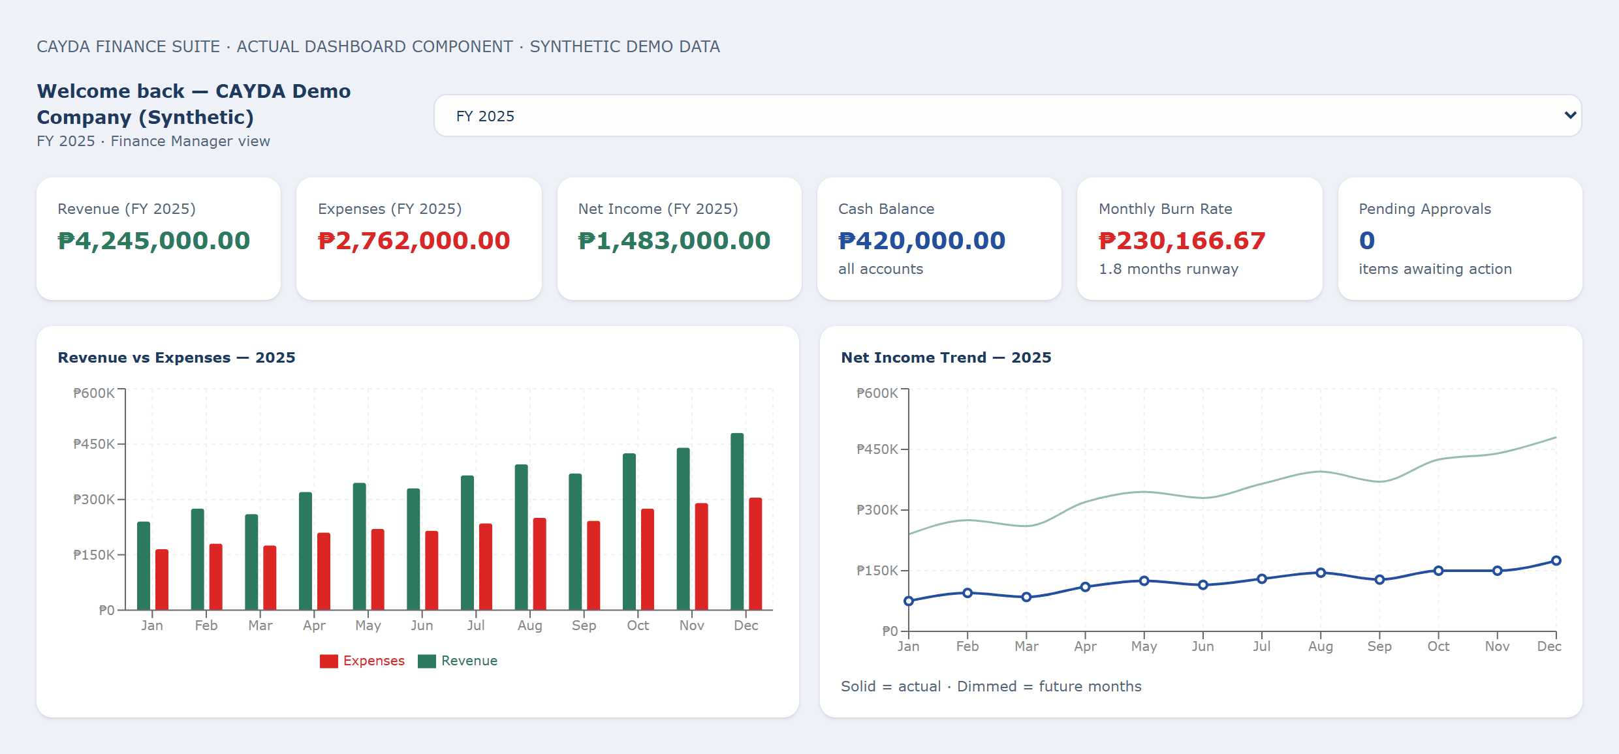Screen dimensions: 1619x754
Task: Click the Jan data point on net income line
Action: 909,601
